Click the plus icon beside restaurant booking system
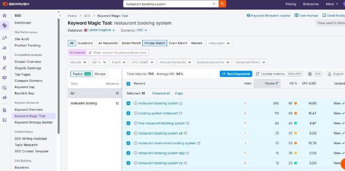The width and height of the screenshot is (345, 171). pyautogui.click(x=136, y=103)
